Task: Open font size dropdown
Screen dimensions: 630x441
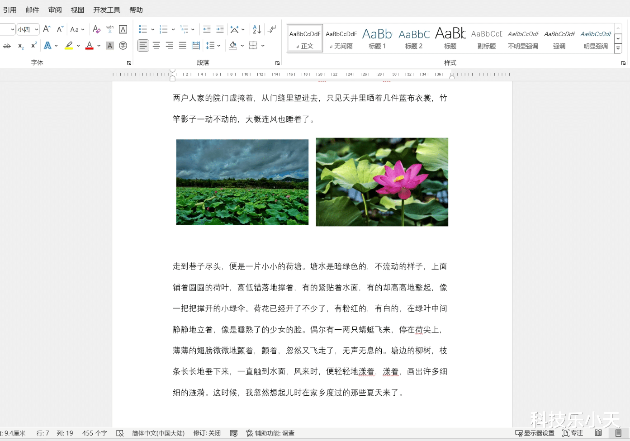Action: click(x=36, y=29)
